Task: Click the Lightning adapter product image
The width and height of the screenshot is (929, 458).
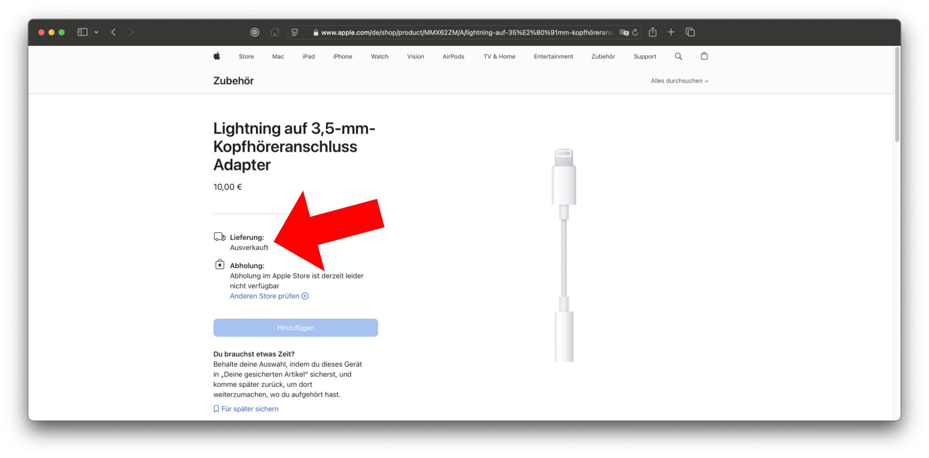Action: pyautogui.click(x=564, y=255)
